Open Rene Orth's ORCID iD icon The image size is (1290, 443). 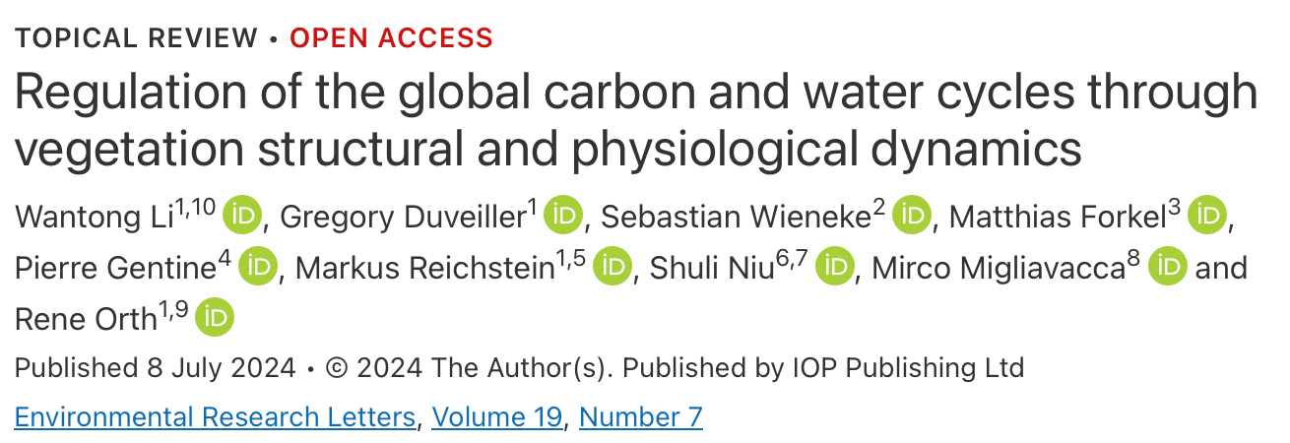pyautogui.click(x=215, y=318)
